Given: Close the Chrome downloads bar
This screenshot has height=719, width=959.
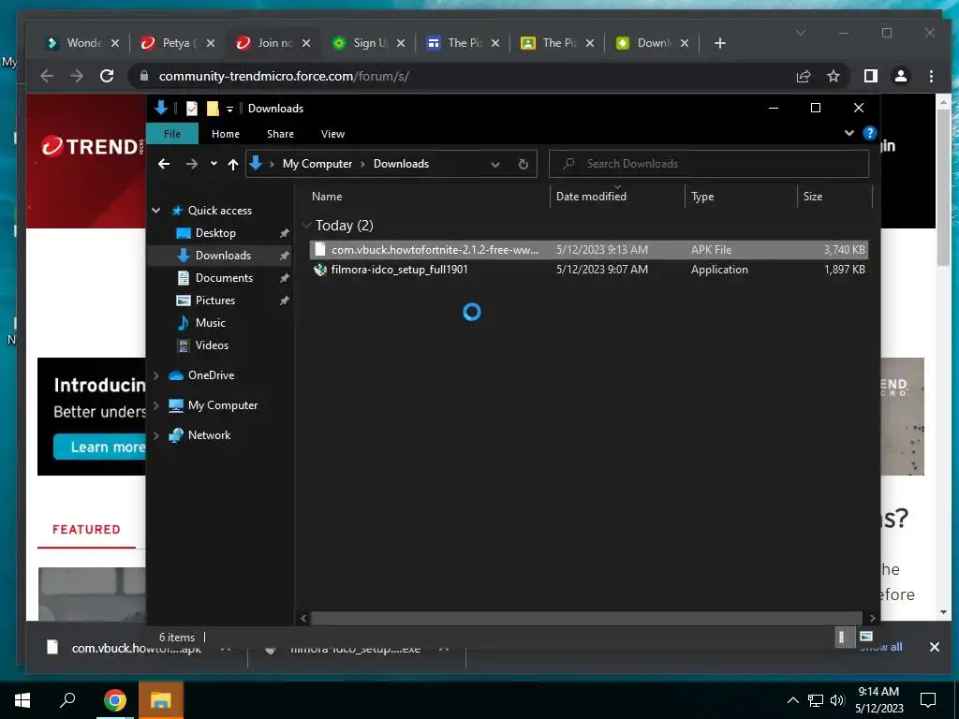Looking at the screenshot, I should 934,647.
